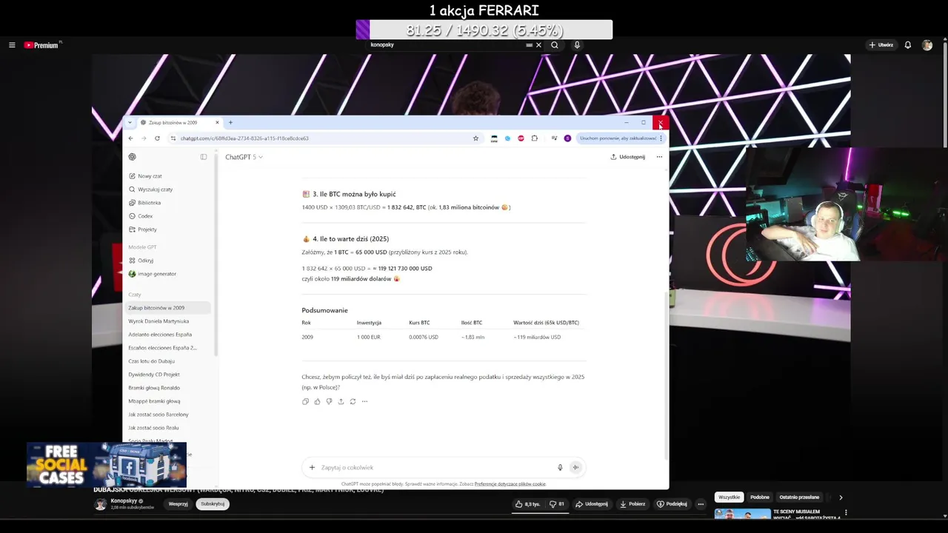Screen dimensions: 948x533
Task: Open the YouTube account avatar menu
Action: (927, 45)
